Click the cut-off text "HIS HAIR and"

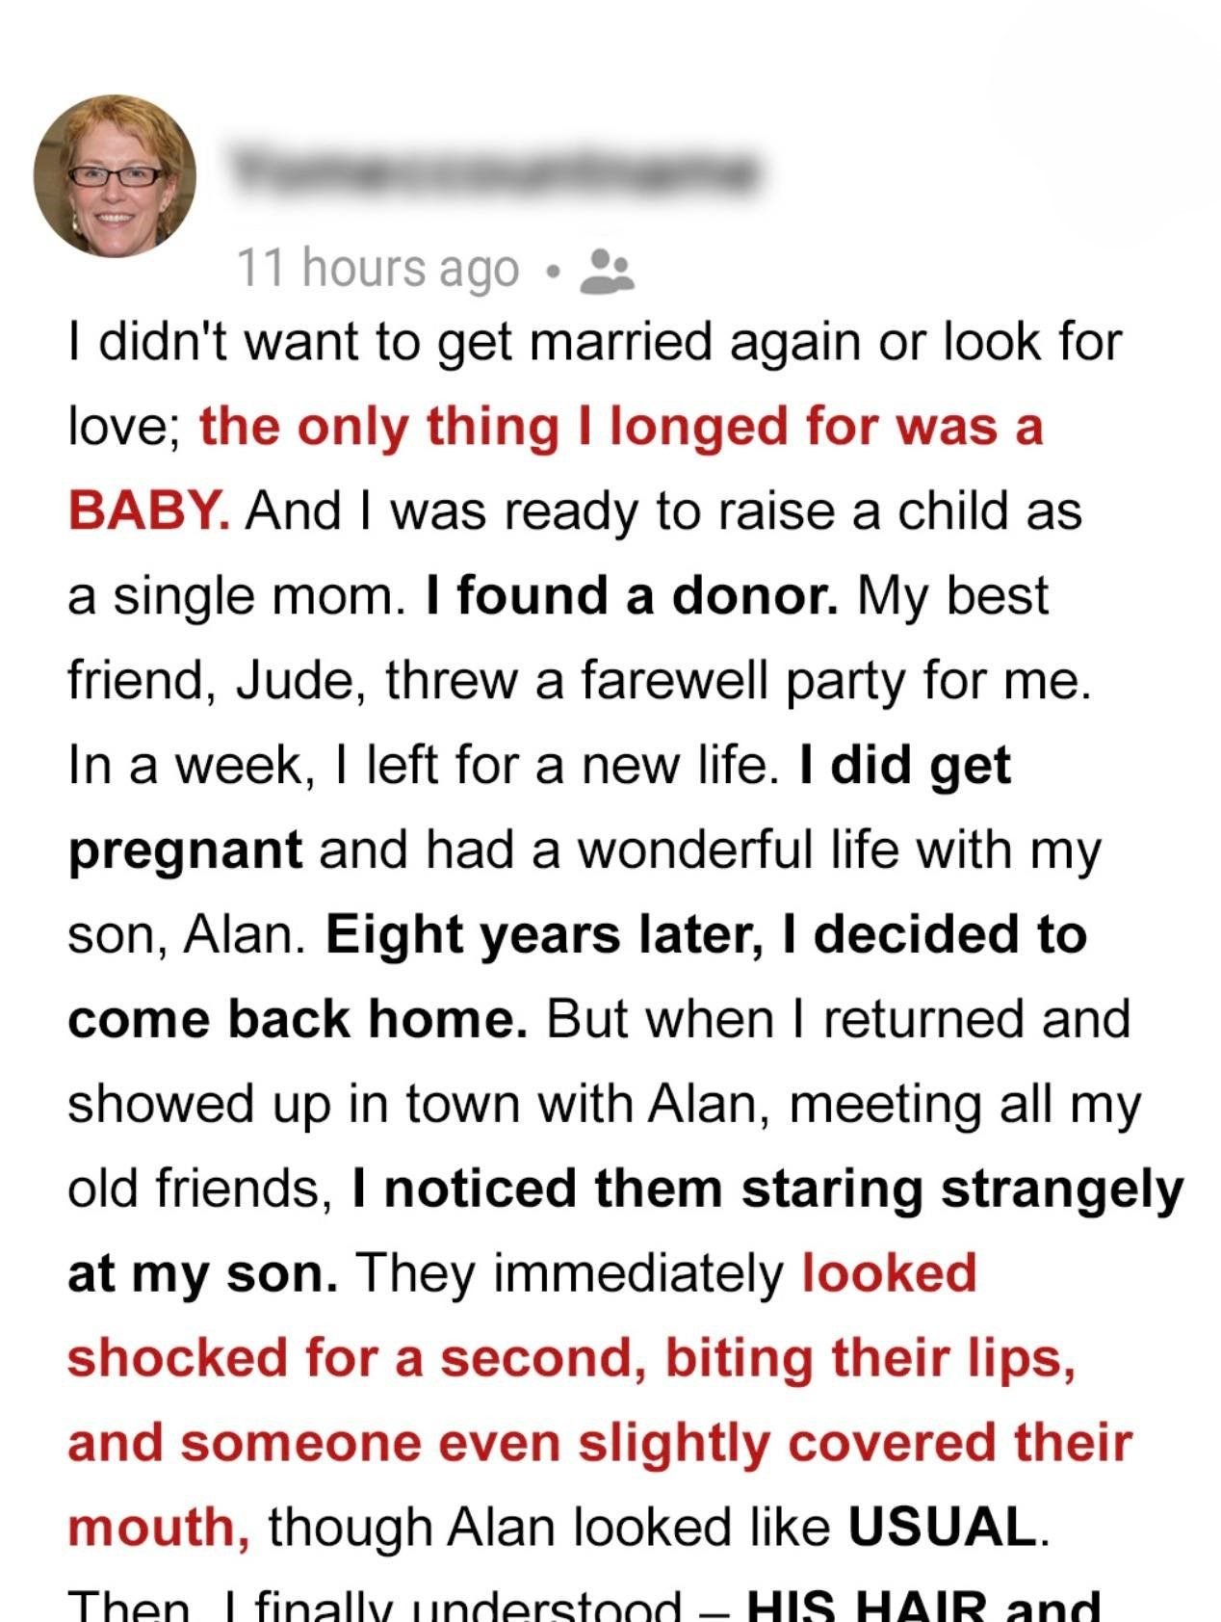click(922, 1607)
